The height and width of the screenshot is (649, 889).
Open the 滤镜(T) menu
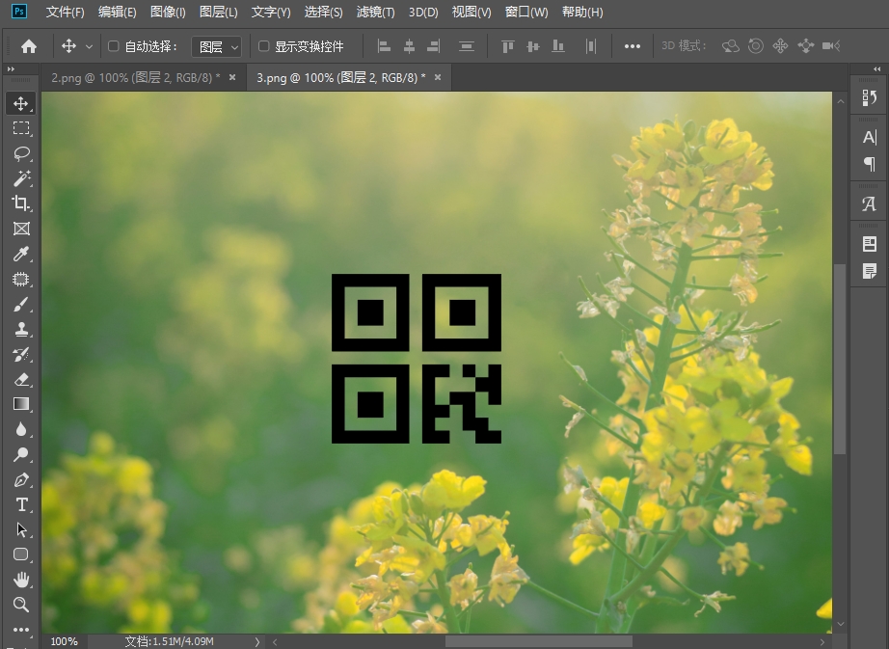tap(375, 12)
